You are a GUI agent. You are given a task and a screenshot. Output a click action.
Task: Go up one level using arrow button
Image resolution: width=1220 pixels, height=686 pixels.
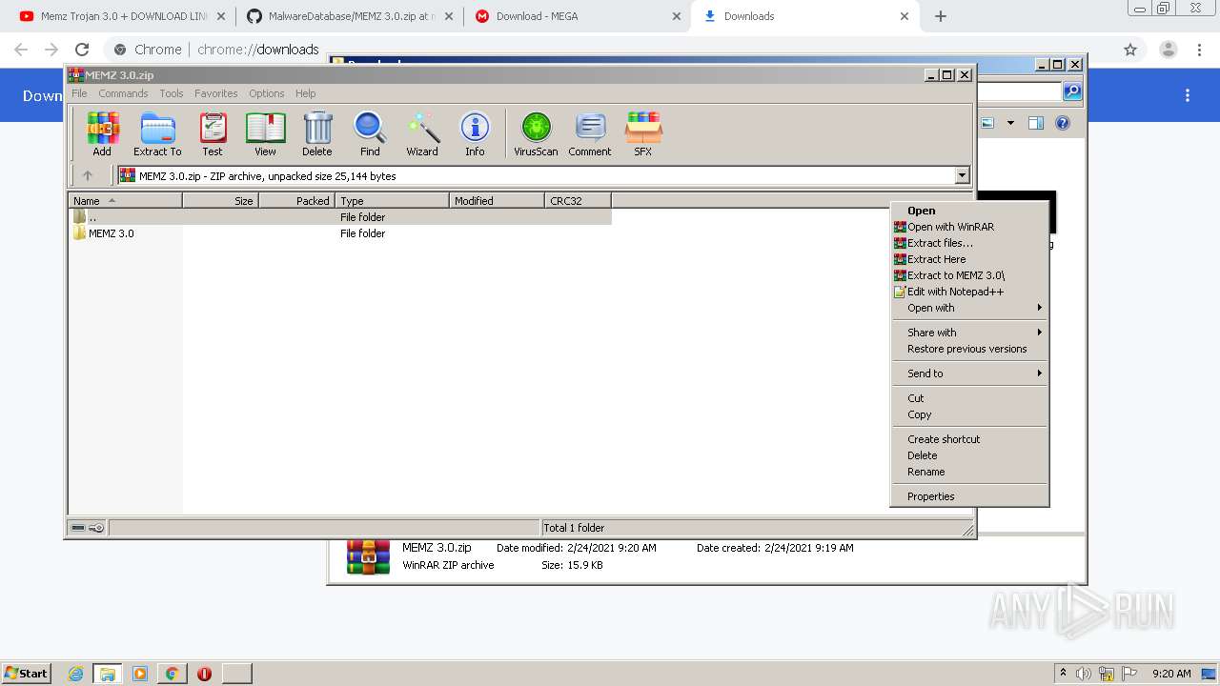(x=88, y=175)
